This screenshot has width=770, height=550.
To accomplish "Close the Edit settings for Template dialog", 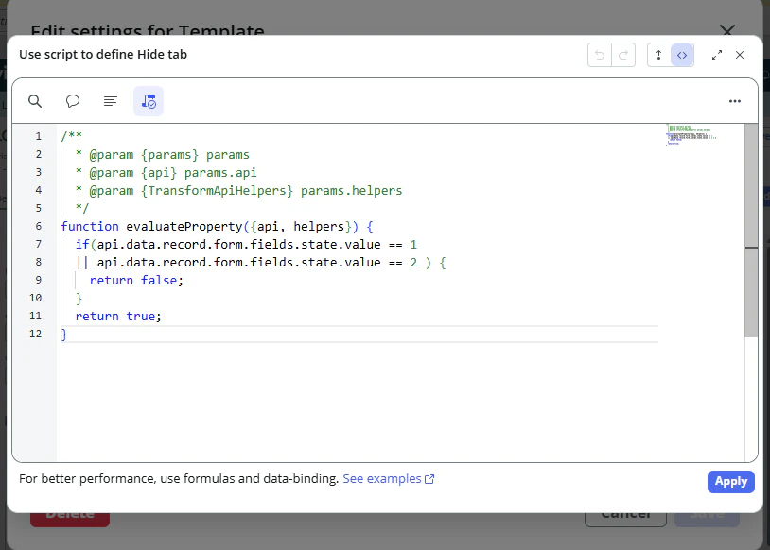I will point(727,30).
